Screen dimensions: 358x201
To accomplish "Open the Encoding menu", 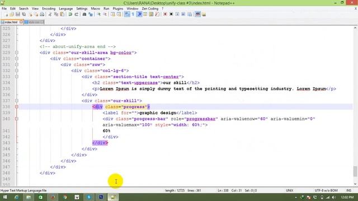I will 49,9.
